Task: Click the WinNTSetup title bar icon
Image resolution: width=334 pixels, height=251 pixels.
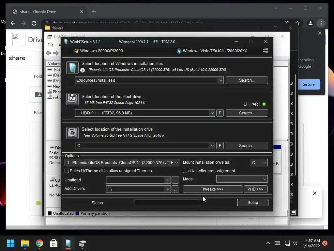Action: coord(66,42)
